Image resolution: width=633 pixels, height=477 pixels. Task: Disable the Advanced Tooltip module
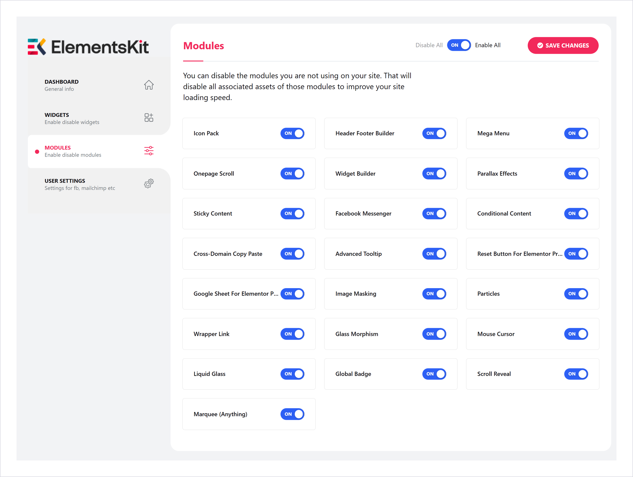434,254
